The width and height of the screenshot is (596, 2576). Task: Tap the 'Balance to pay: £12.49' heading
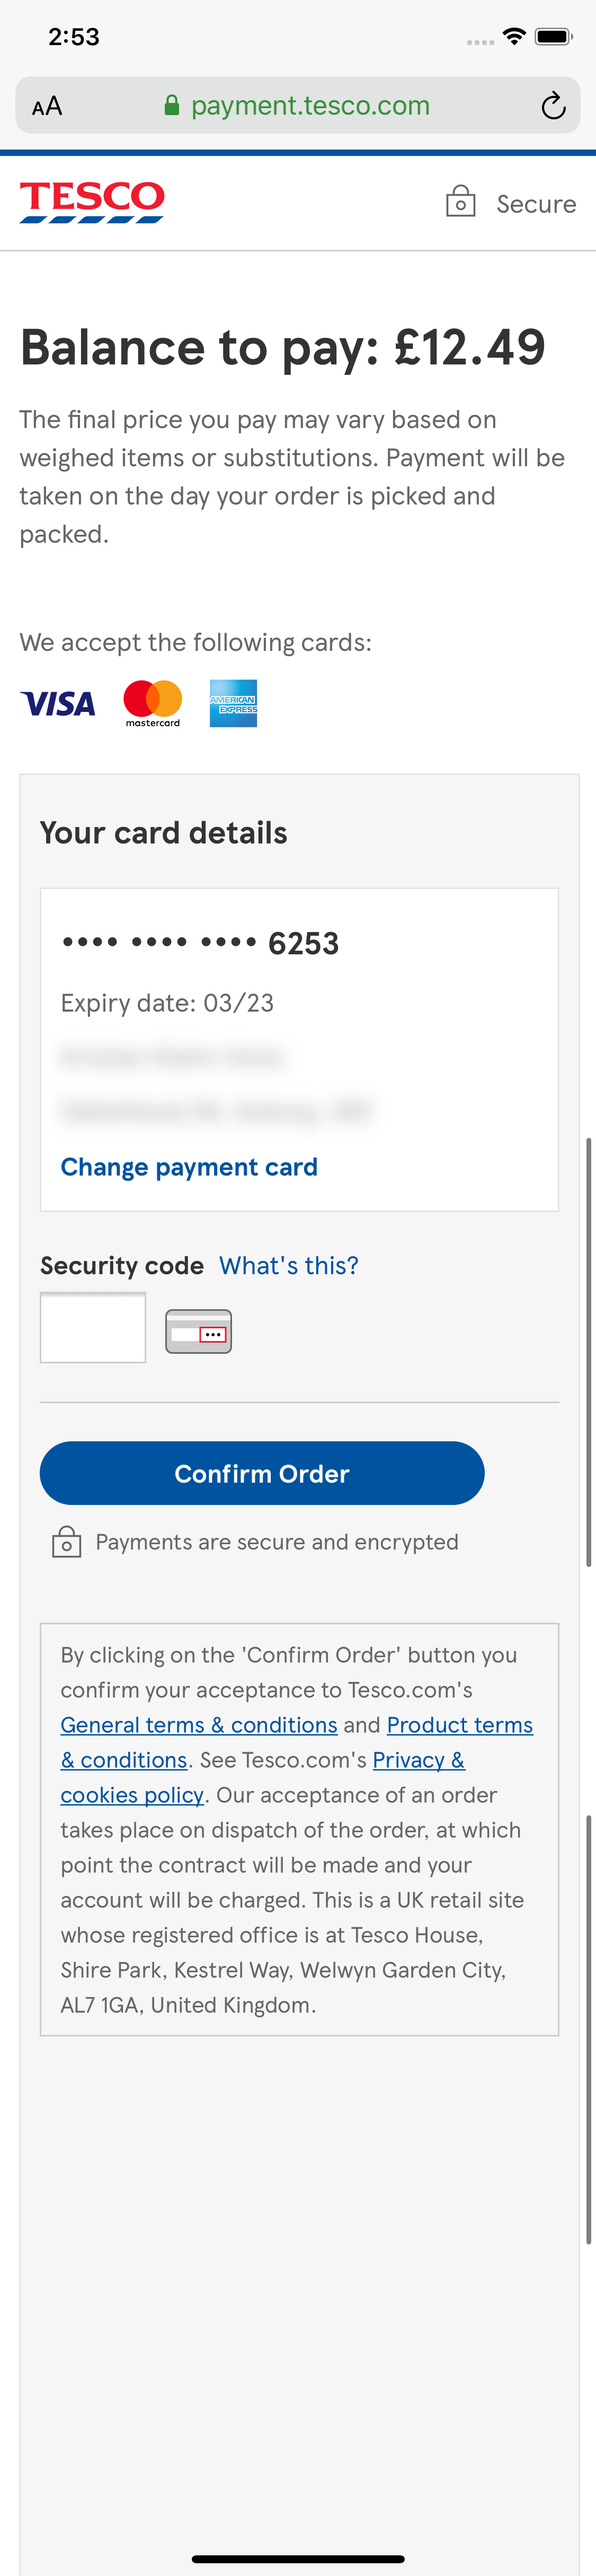[x=282, y=347]
